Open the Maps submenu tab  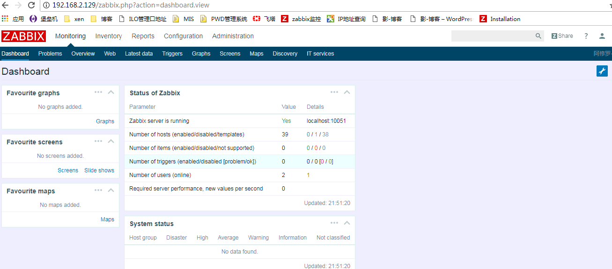click(257, 54)
